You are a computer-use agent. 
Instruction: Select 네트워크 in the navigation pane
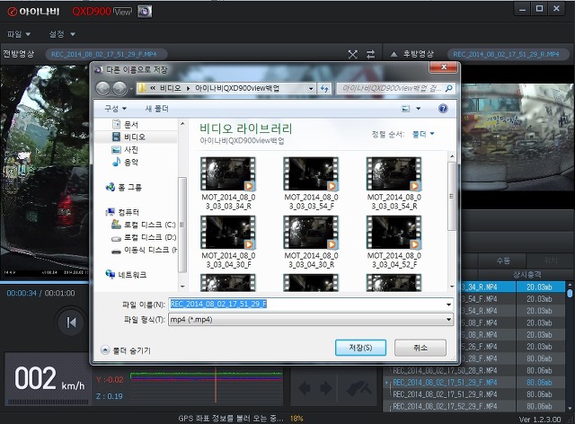coord(126,274)
